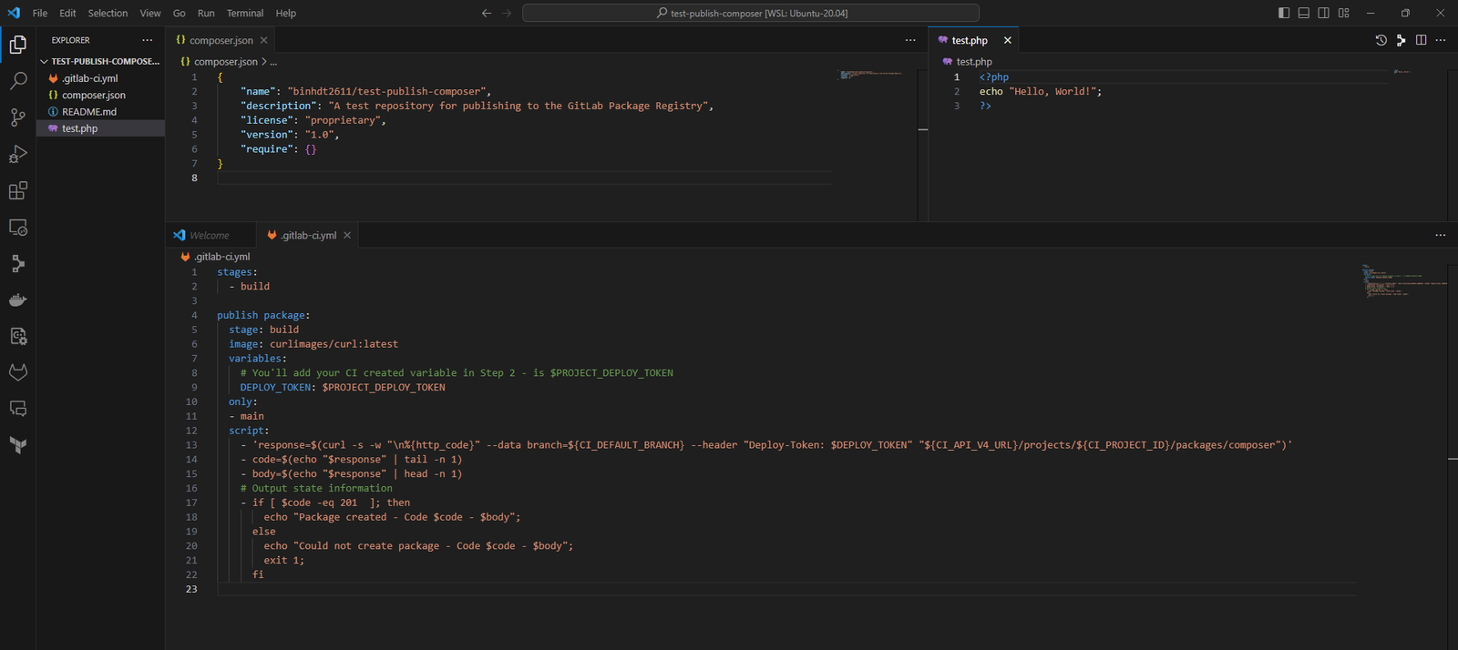Screen dimensions: 1458x650
Task: Close the .gitlab-ci.yml tab
Action: point(347,235)
